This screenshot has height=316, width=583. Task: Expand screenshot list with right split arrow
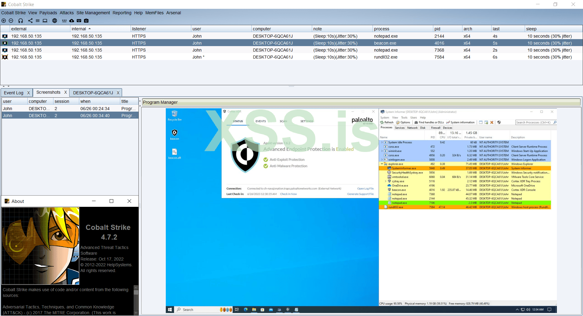140,106
